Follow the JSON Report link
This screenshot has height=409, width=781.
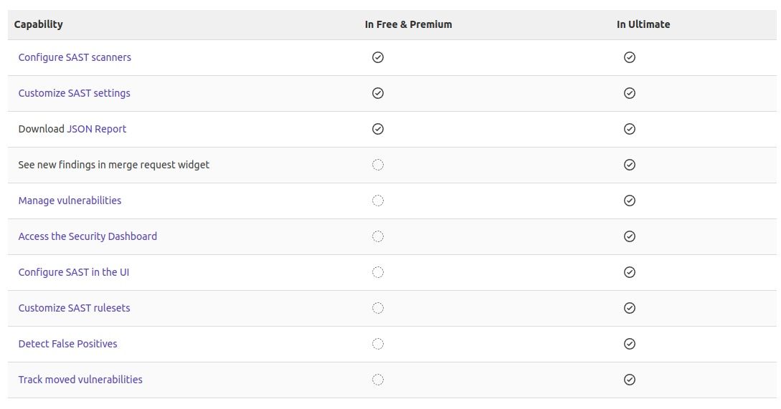(96, 129)
